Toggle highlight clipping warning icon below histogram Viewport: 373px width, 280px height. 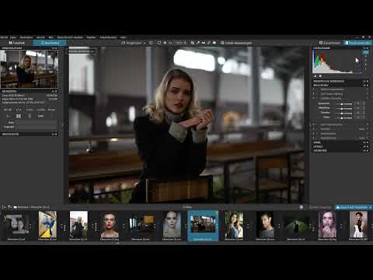pyautogui.click(x=320, y=76)
